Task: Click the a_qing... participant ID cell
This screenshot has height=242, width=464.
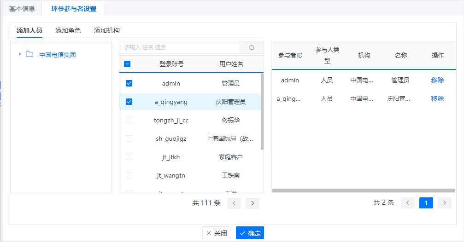Action: coord(288,99)
